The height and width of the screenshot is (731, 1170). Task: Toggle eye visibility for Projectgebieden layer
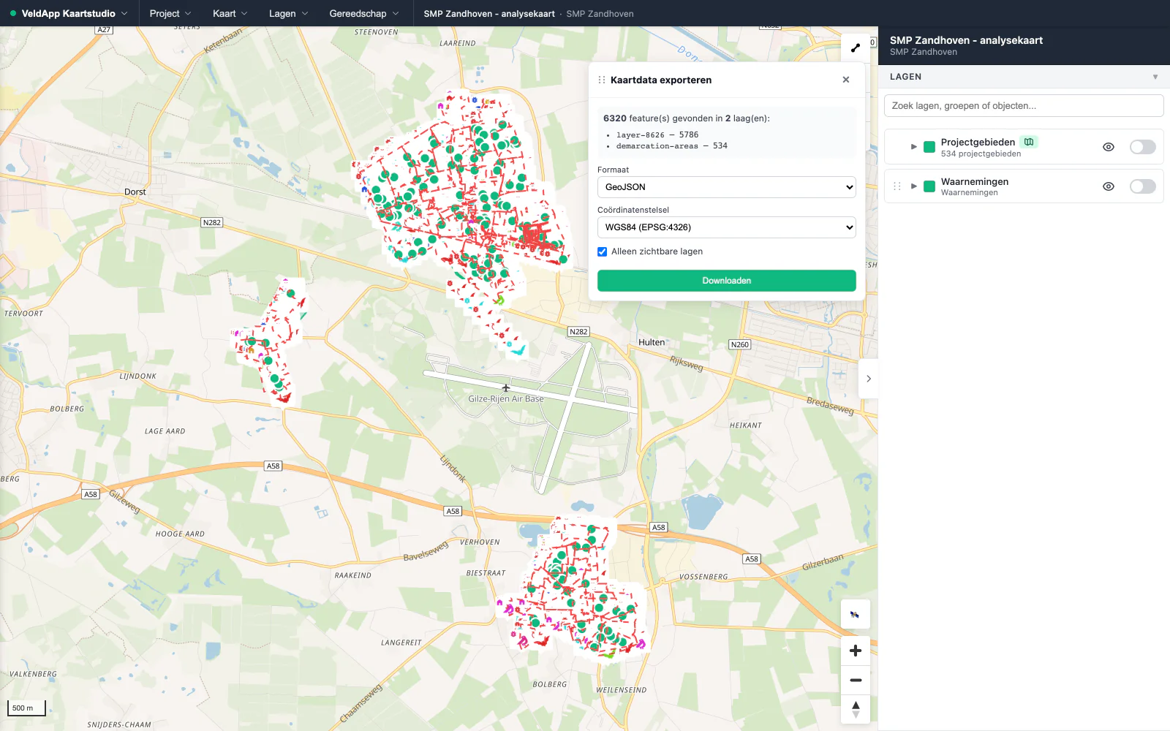pyautogui.click(x=1109, y=147)
